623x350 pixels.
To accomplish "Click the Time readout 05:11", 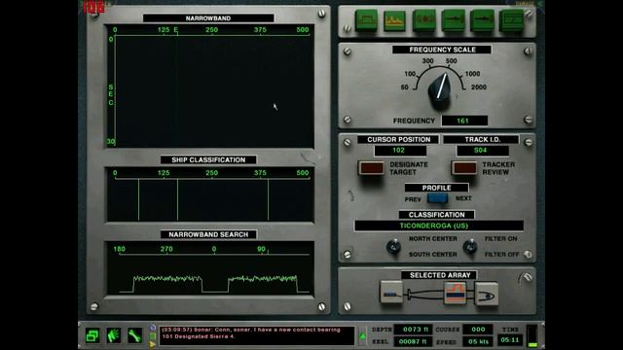I will pos(510,340).
